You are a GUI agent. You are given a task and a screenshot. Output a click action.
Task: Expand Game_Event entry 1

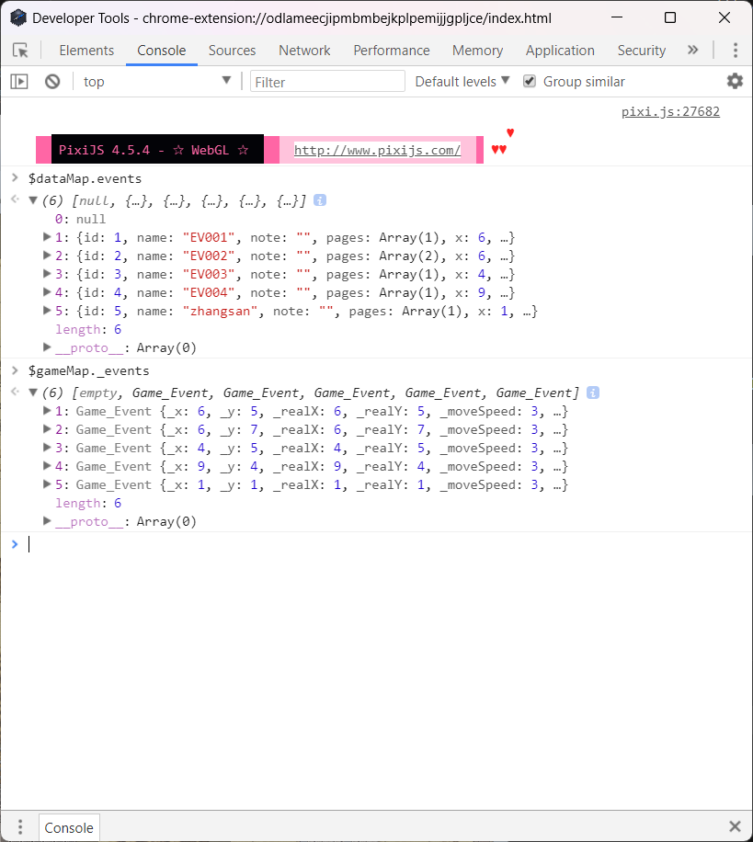pos(47,411)
